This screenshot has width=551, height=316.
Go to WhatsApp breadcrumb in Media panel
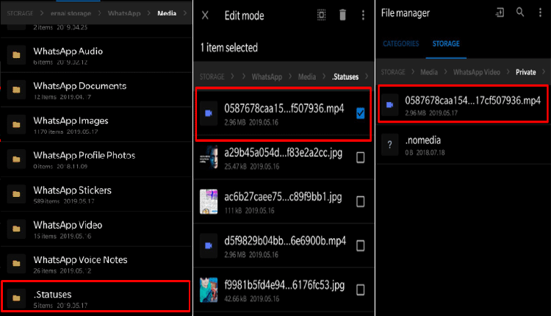[x=124, y=13]
